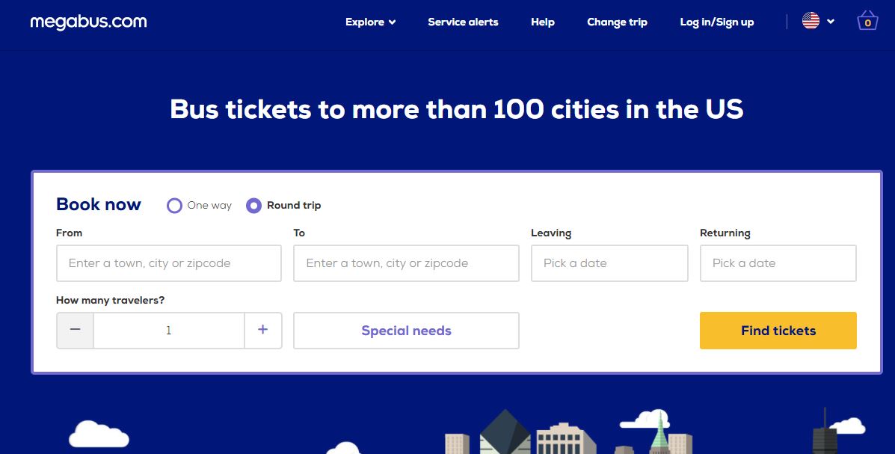Focus the To city input field
The width and height of the screenshot is (895, 454).
coord(406,263)
